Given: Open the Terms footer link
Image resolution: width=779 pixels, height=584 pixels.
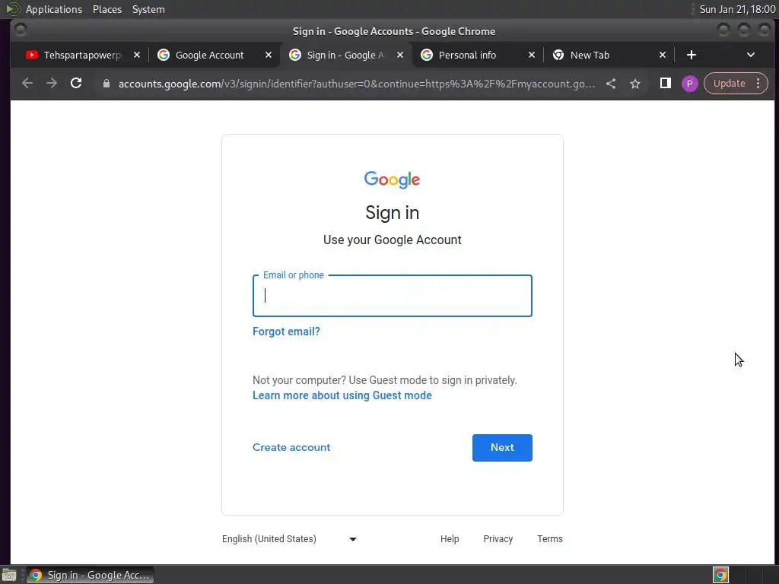Looking at the screenshot, I should 549,539.
